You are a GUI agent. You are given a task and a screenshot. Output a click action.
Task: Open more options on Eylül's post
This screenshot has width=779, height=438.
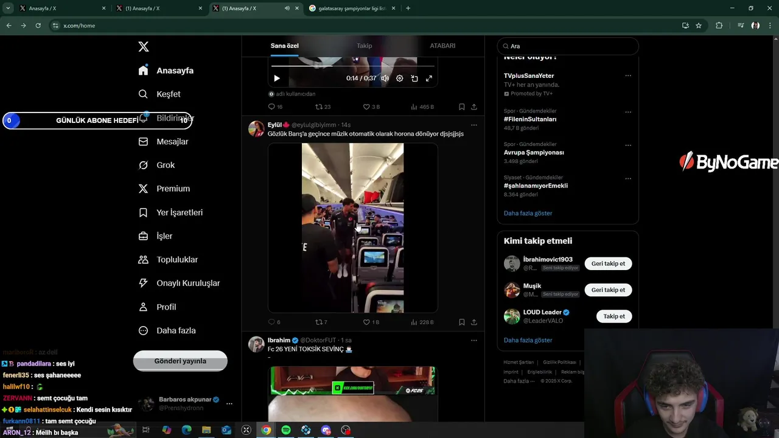coord(474,125)
